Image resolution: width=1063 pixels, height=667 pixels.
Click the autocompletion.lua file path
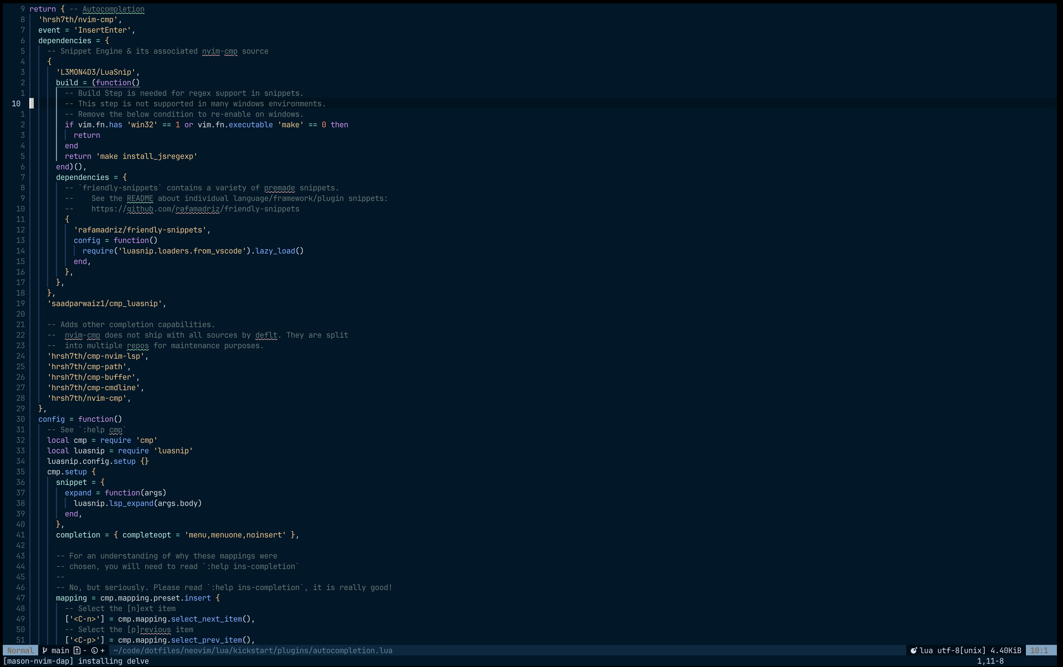[x=252, y=650]
